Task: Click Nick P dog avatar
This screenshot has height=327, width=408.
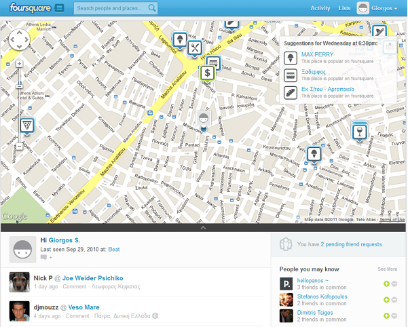Action: pyautogui.click(x=20, y=282)
